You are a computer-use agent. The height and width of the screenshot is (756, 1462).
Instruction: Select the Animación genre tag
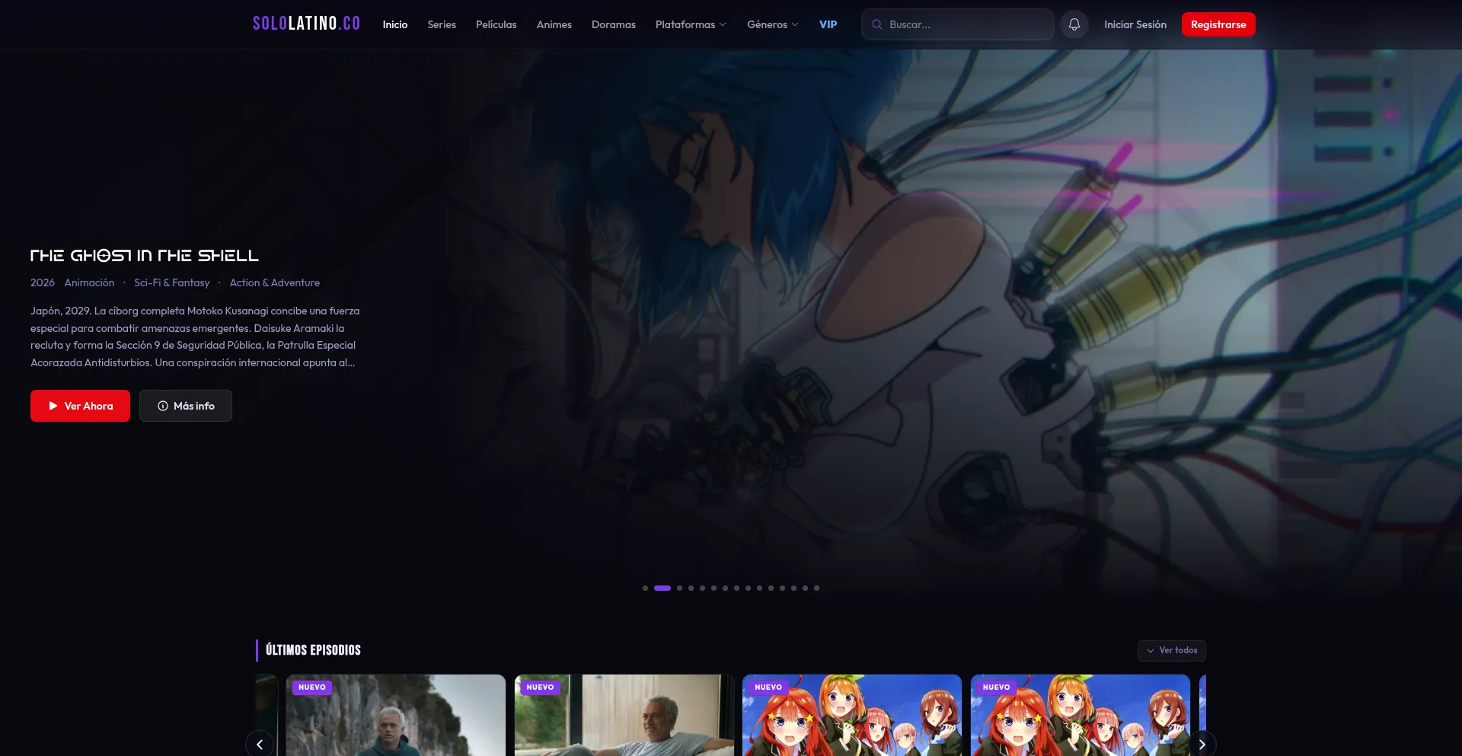click(89, 282)
